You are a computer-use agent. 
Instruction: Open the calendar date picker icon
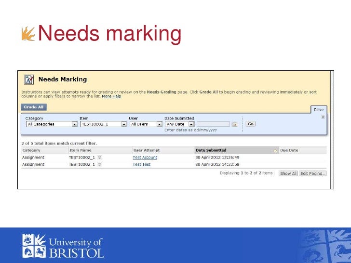[x=235, y=124]
